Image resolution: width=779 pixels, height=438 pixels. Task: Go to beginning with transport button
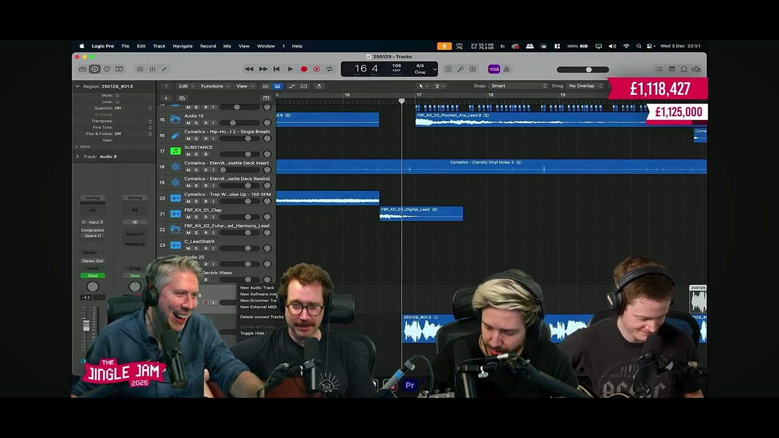point(276,69)
